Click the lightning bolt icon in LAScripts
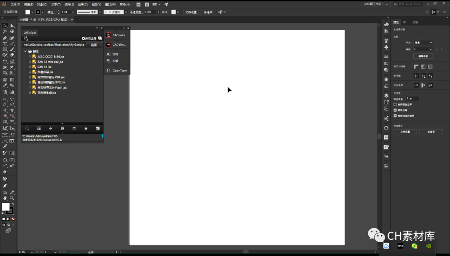The image size is (450, 256). point(51,129)
